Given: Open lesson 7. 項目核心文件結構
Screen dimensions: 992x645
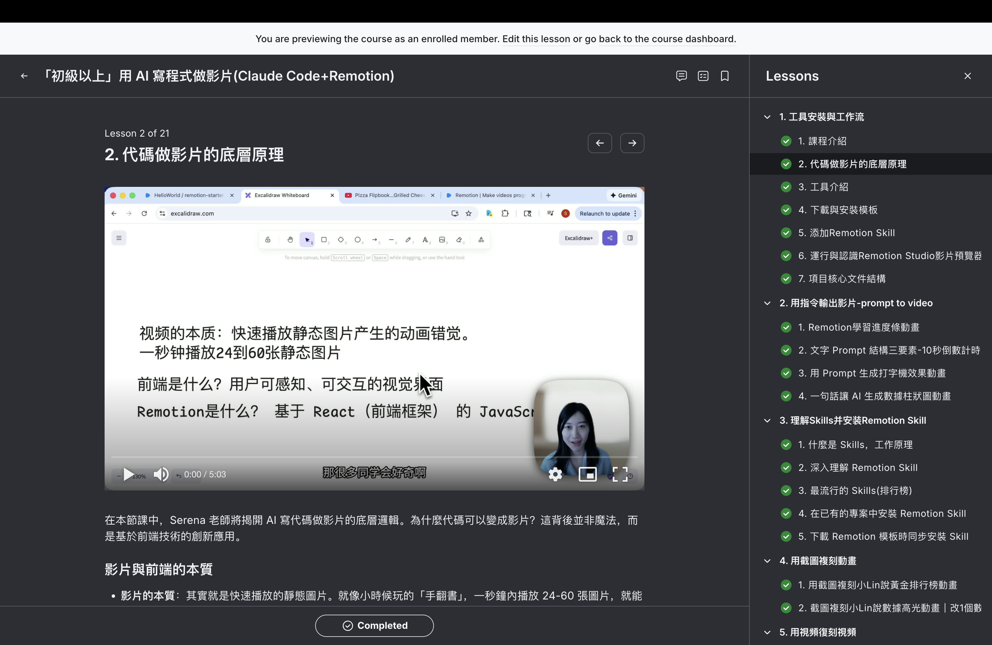Looking at the screenshot, I should coord(842,279).
